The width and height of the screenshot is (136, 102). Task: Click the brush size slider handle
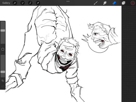click(x=3, y=30)
